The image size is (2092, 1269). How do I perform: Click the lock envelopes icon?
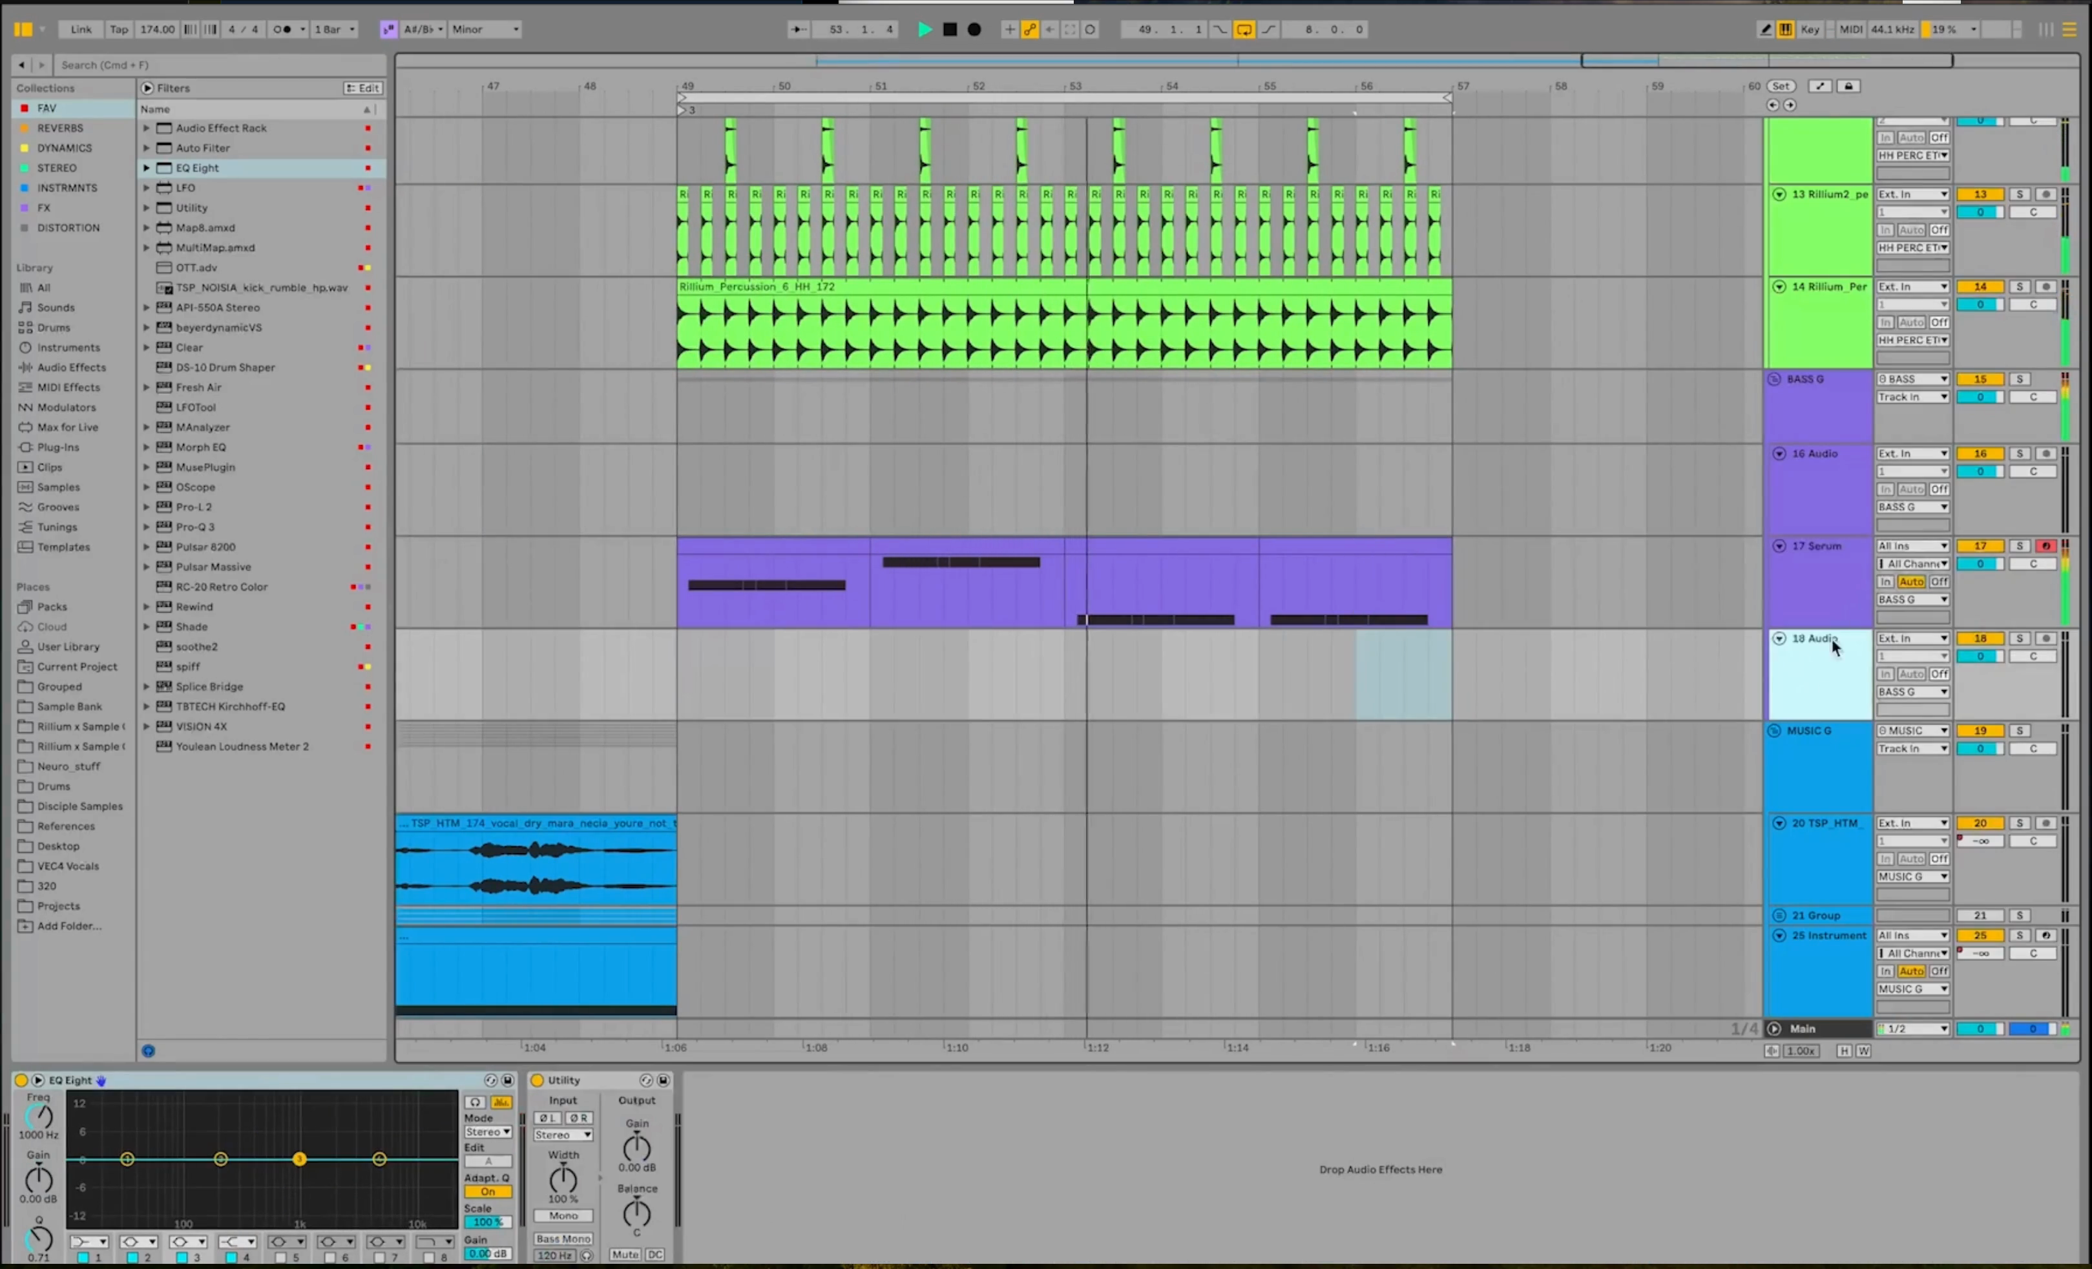(x=1849, y=86)
